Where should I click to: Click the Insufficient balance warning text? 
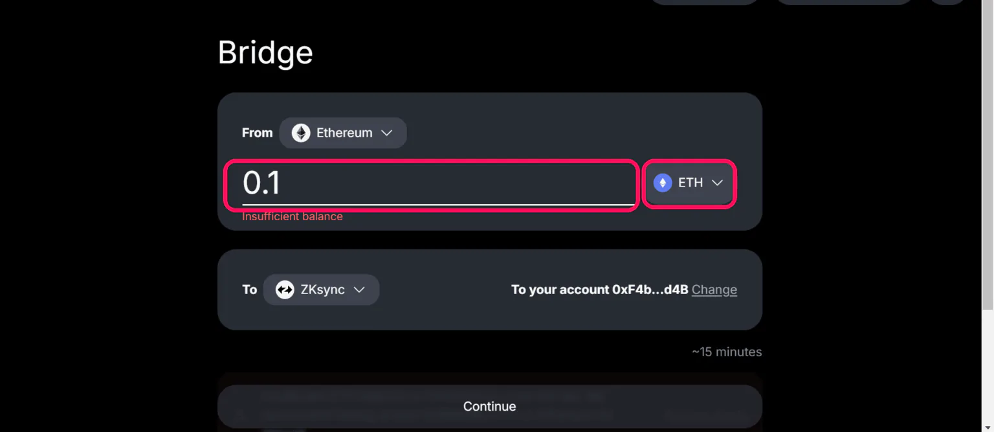[x=292, y=216]
